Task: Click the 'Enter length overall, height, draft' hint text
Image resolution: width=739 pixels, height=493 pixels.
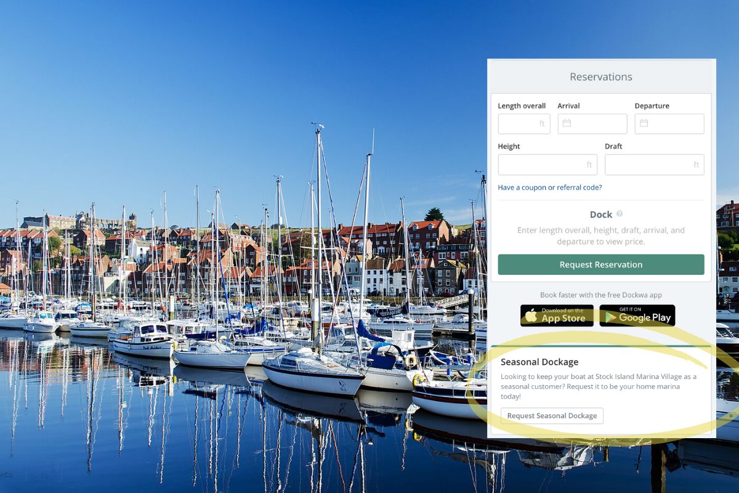Action: point(601,236)
